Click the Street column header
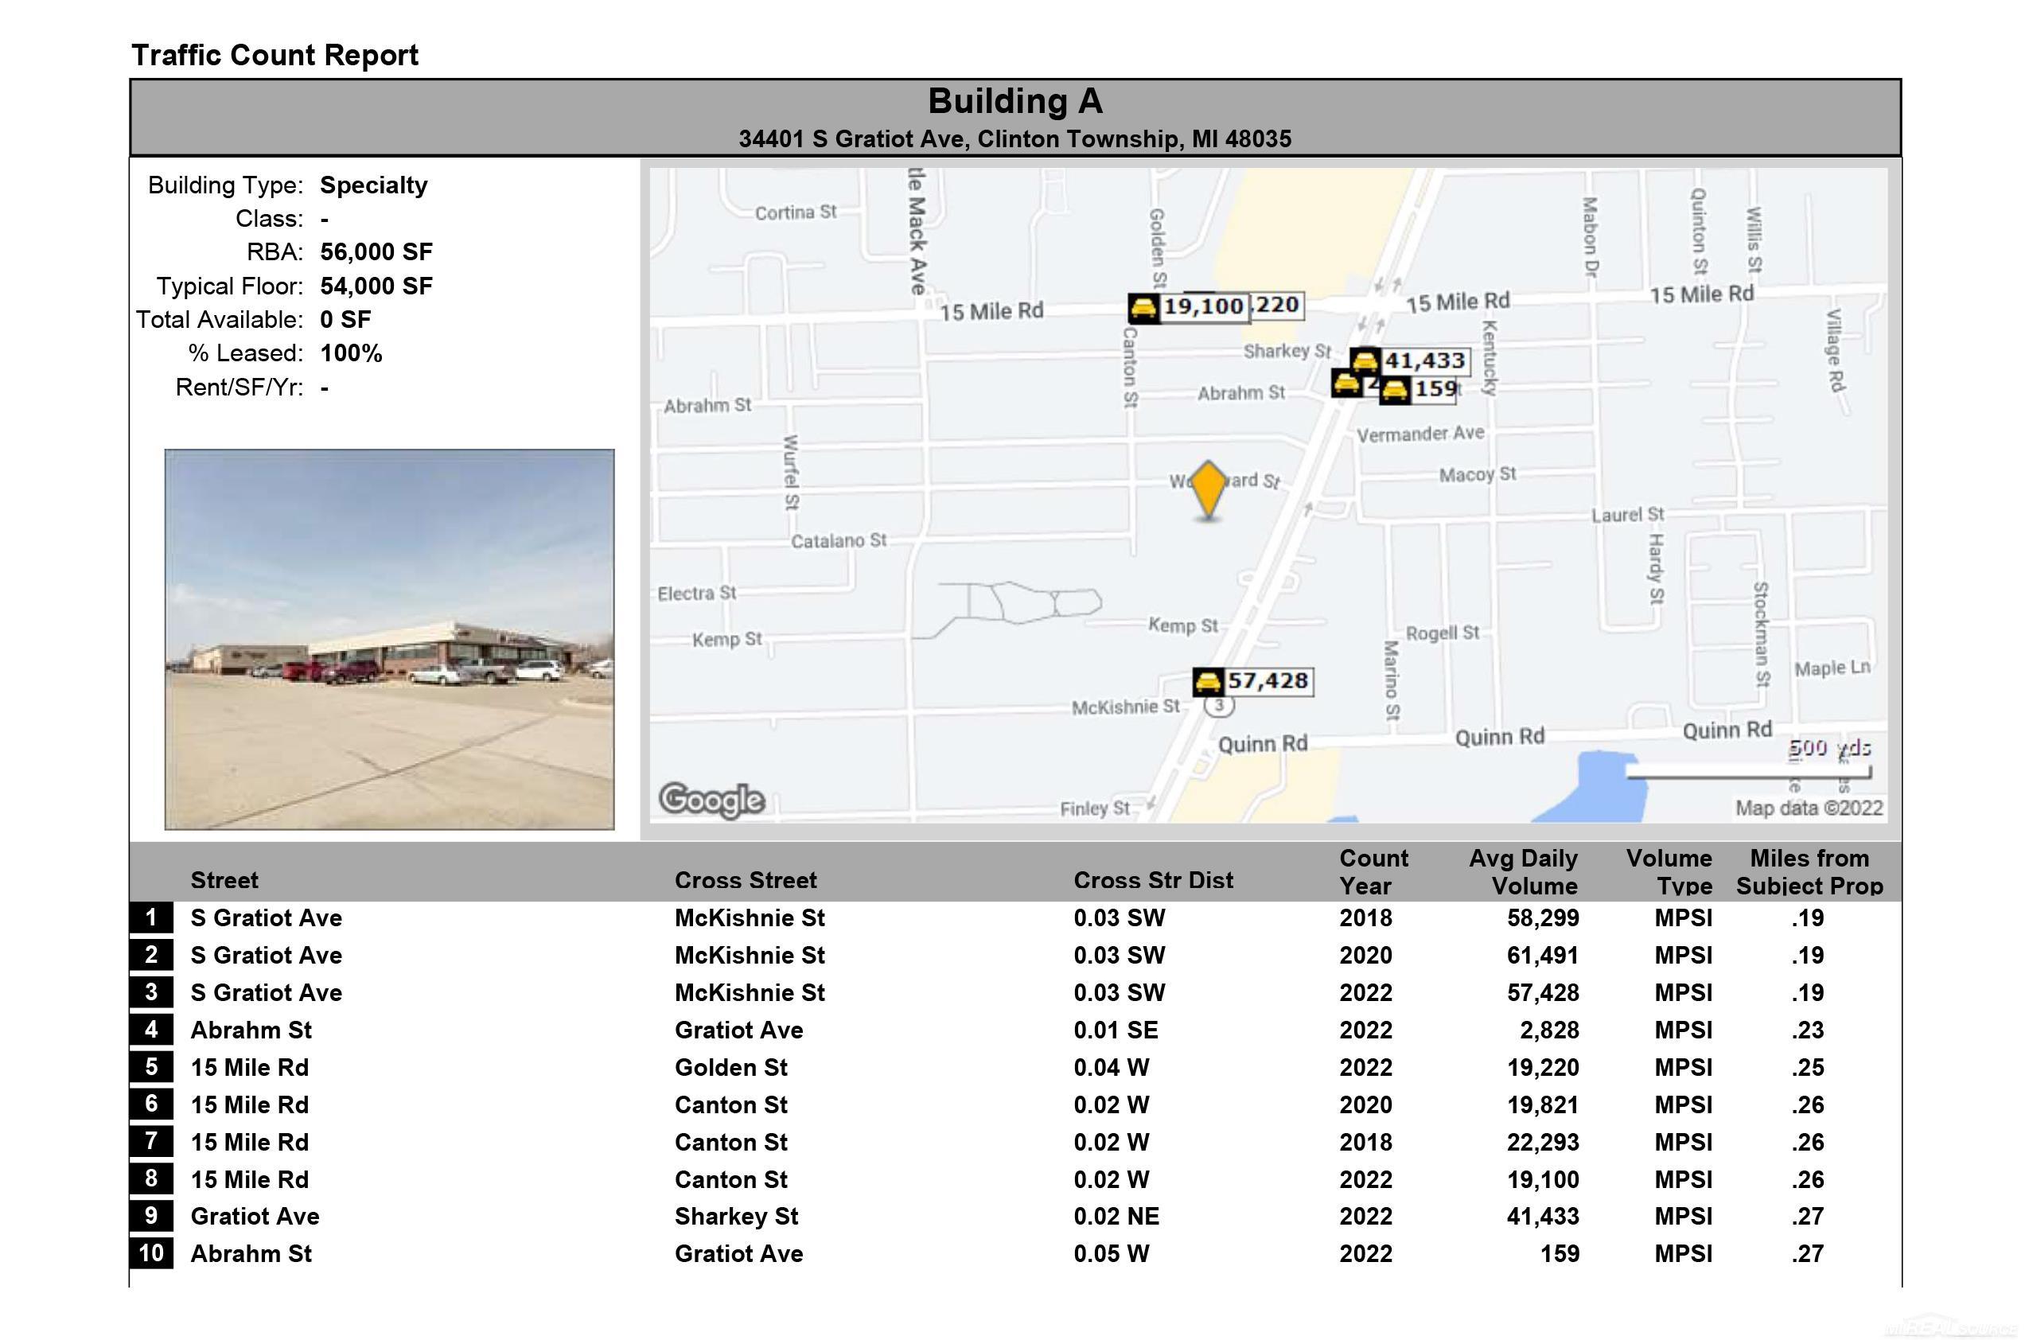 [224, 880]
